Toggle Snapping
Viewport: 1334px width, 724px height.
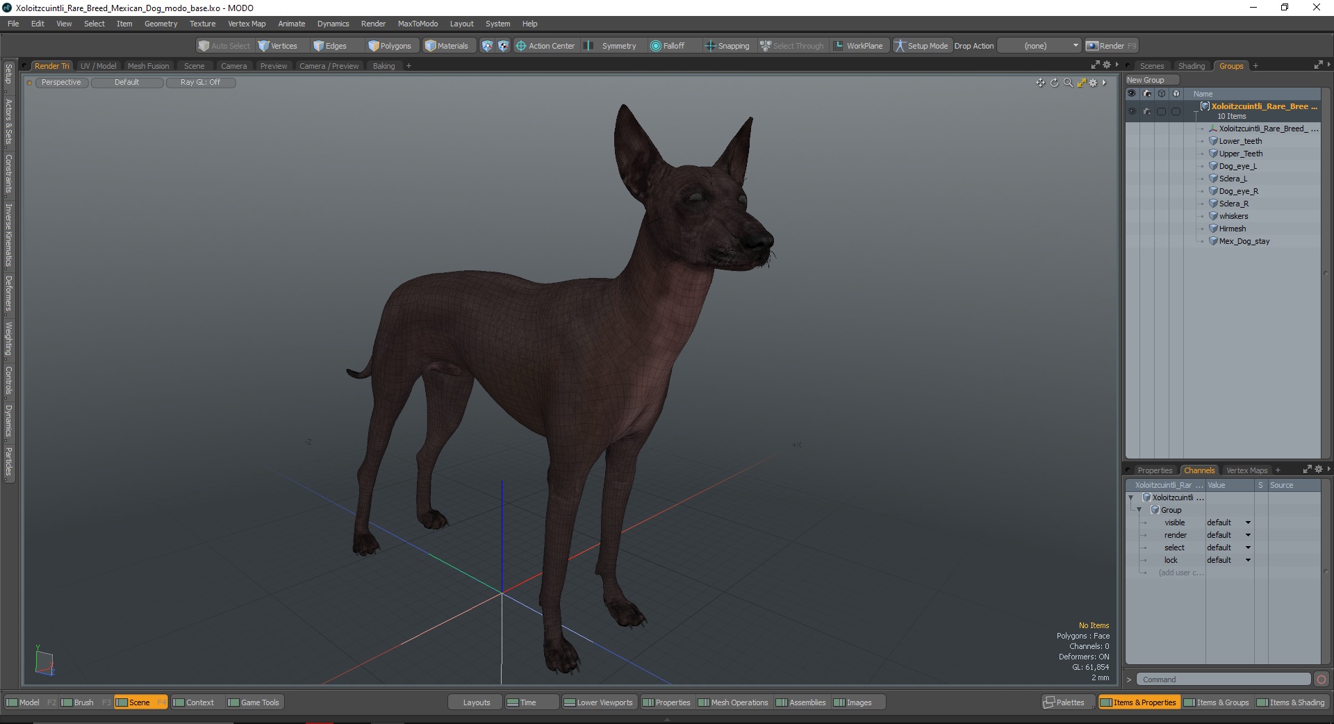click(x=727, y=46)
